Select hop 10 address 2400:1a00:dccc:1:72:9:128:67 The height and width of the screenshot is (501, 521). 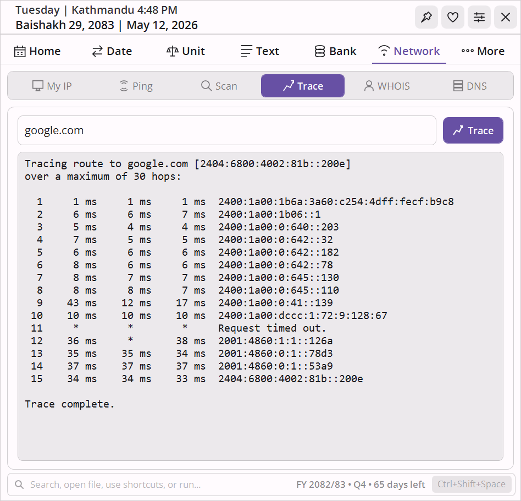coord(303,315)
